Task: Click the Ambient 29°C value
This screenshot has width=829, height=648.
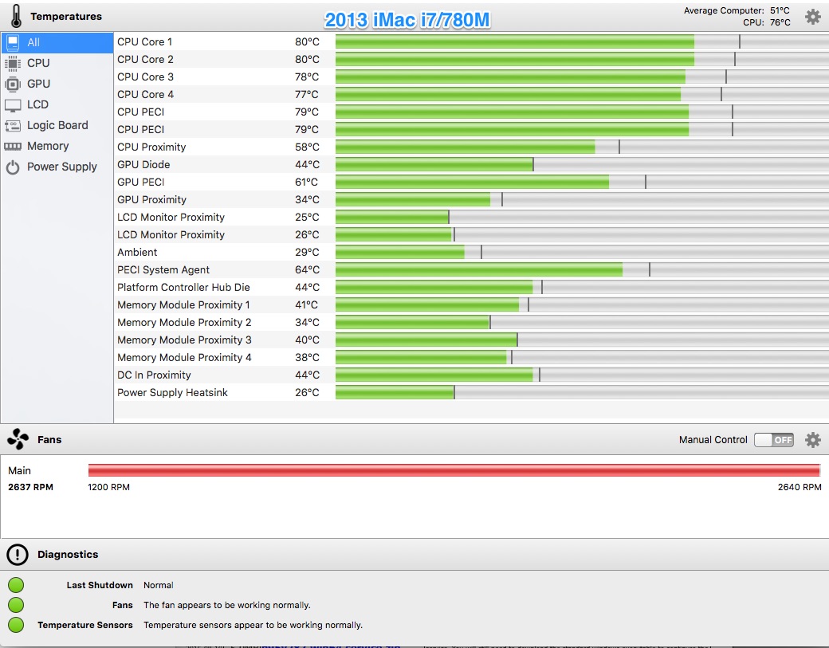Action: click(x=307, y=252)
